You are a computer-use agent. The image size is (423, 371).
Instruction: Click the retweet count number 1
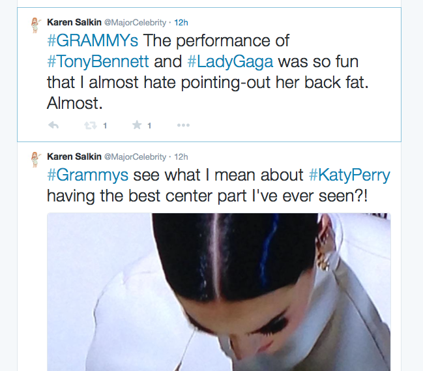pos(105,125)
